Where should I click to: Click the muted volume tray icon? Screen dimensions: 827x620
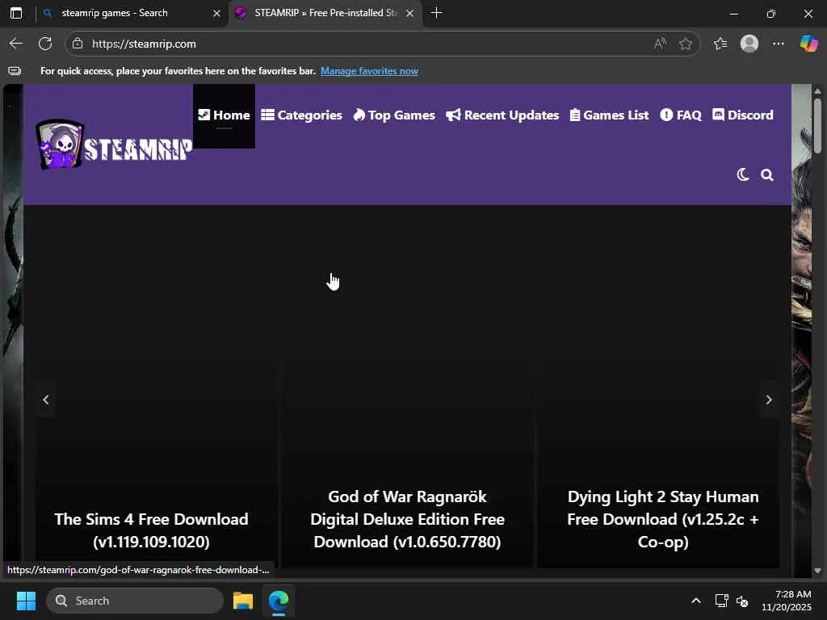click(742, 601)
